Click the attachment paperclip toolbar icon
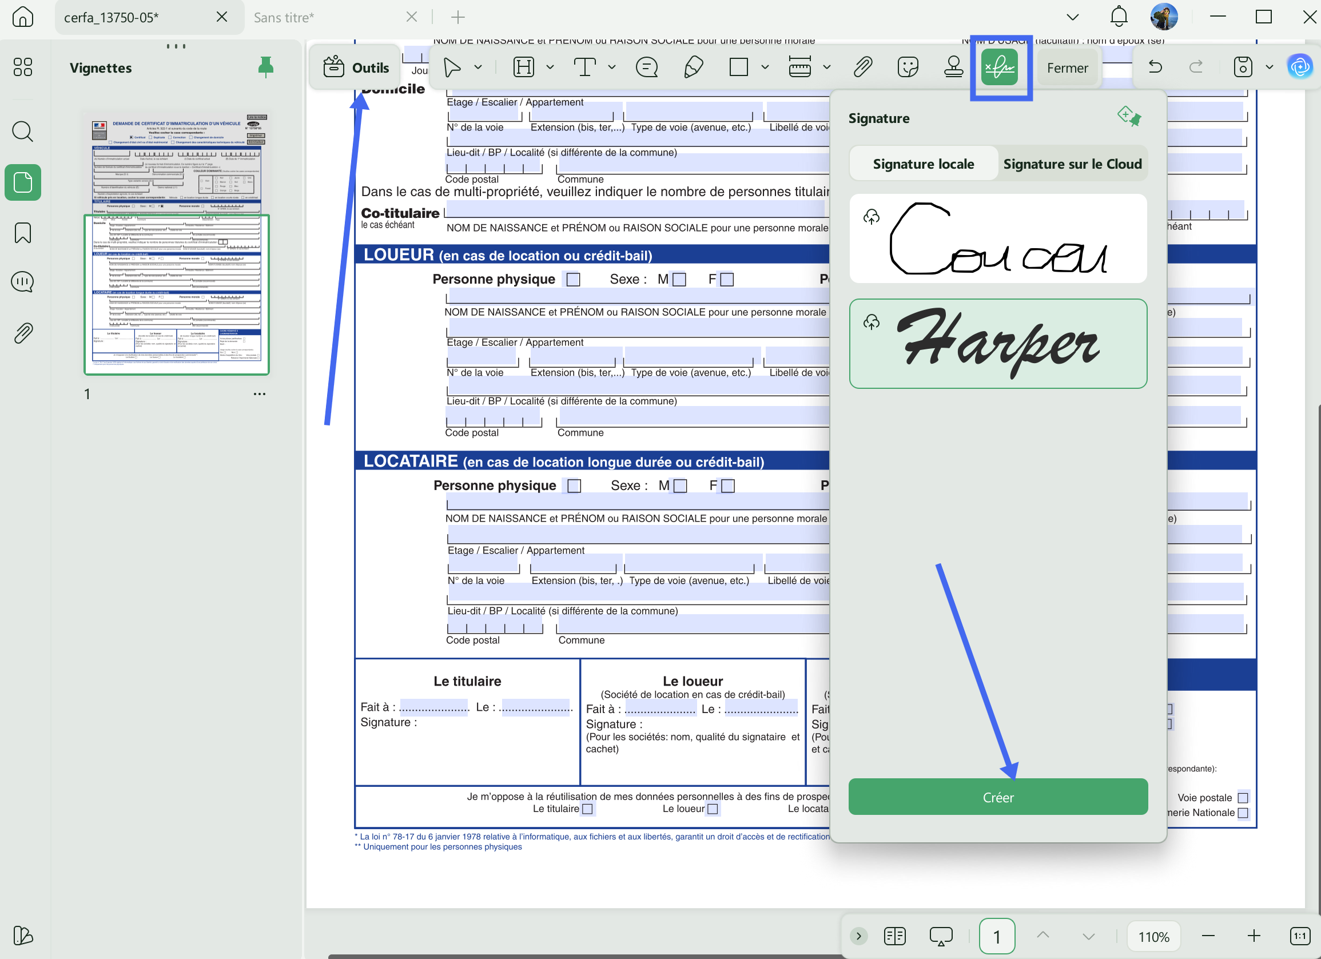The height and width of the screenshot is (959, 1321). point(862,67)
